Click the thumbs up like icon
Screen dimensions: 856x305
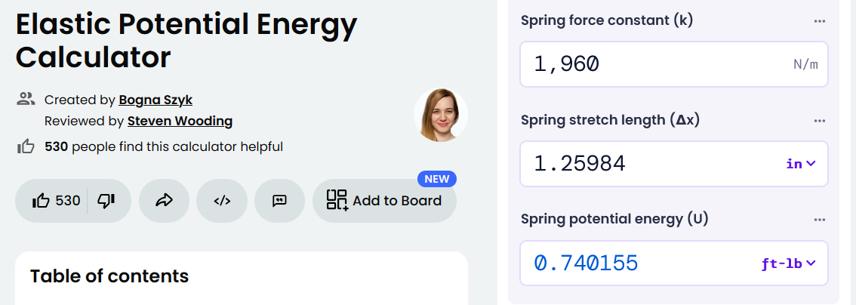[41, 202]
